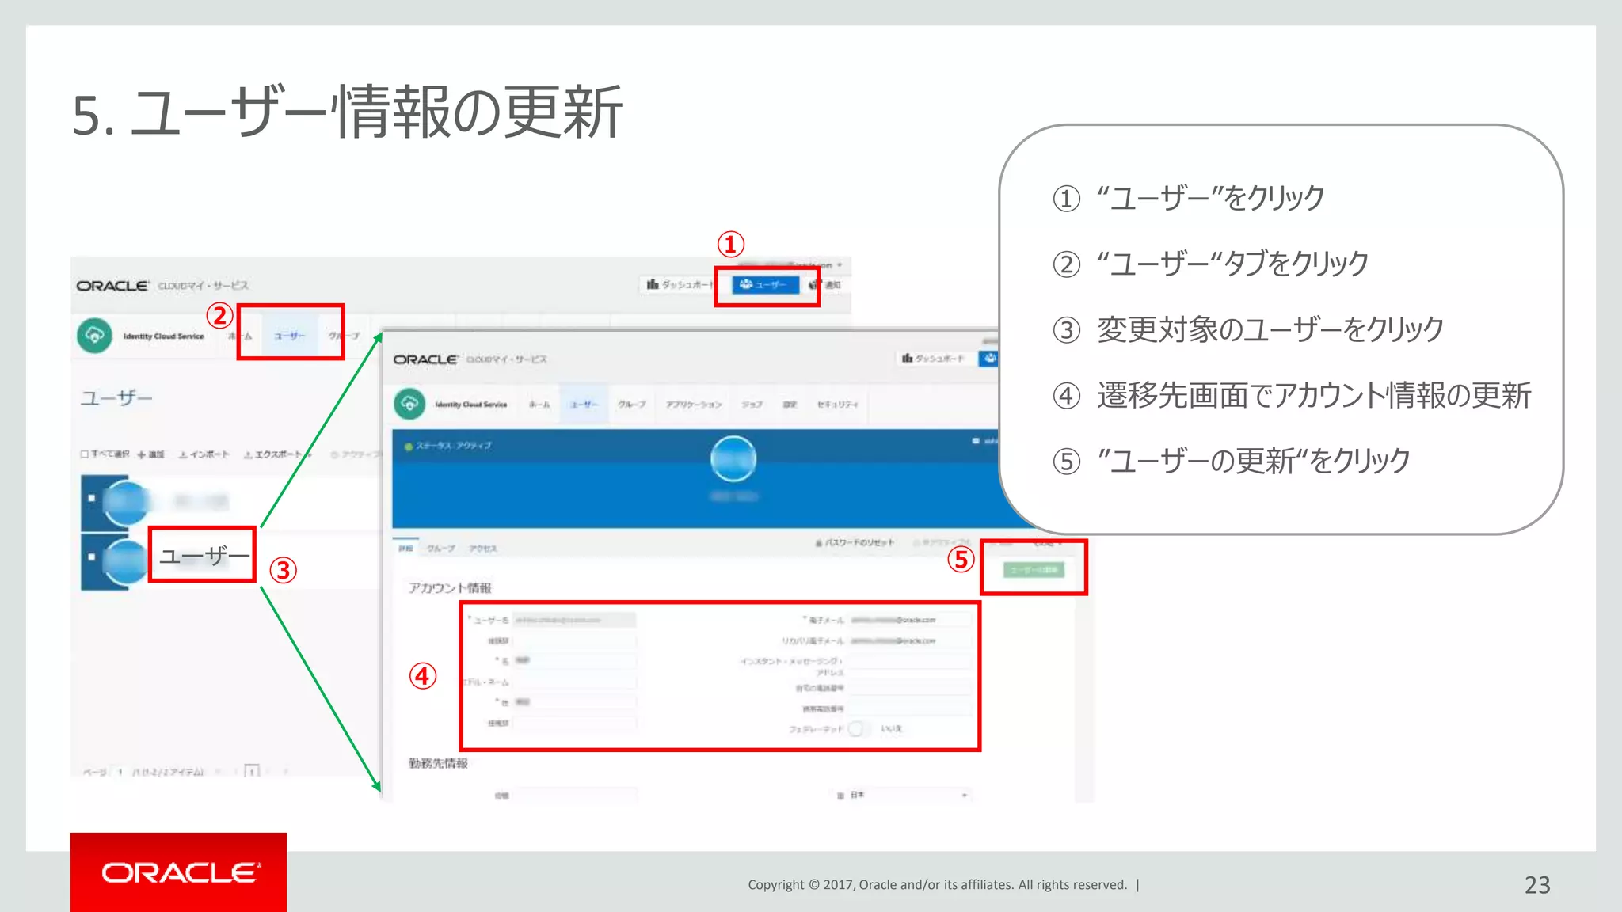
Task: Click the 自宅の電話番号 input field
Action: pos(910,688)
